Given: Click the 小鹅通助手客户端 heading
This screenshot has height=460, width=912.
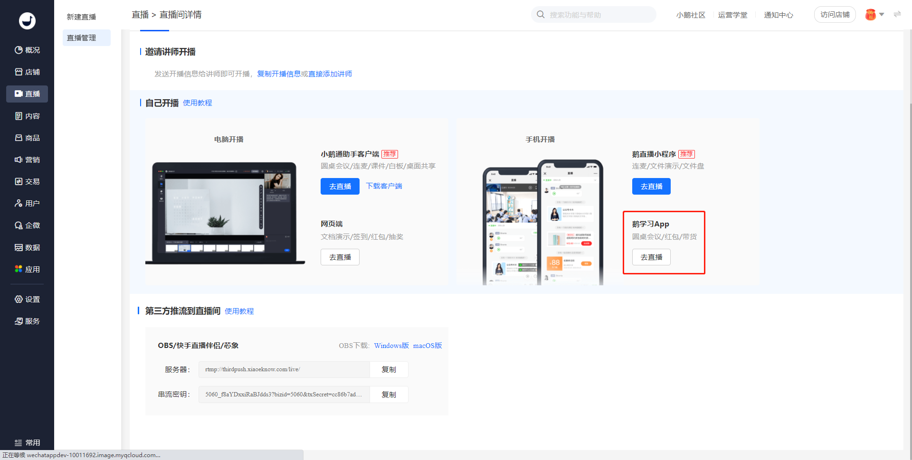Looking at the screenshot, I should (x=350, y=154).
